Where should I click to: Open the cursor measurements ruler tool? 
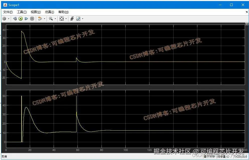(78, 19)
